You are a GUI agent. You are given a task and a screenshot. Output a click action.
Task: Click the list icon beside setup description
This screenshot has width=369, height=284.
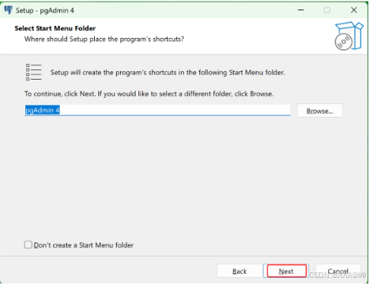tap(33, 72)
